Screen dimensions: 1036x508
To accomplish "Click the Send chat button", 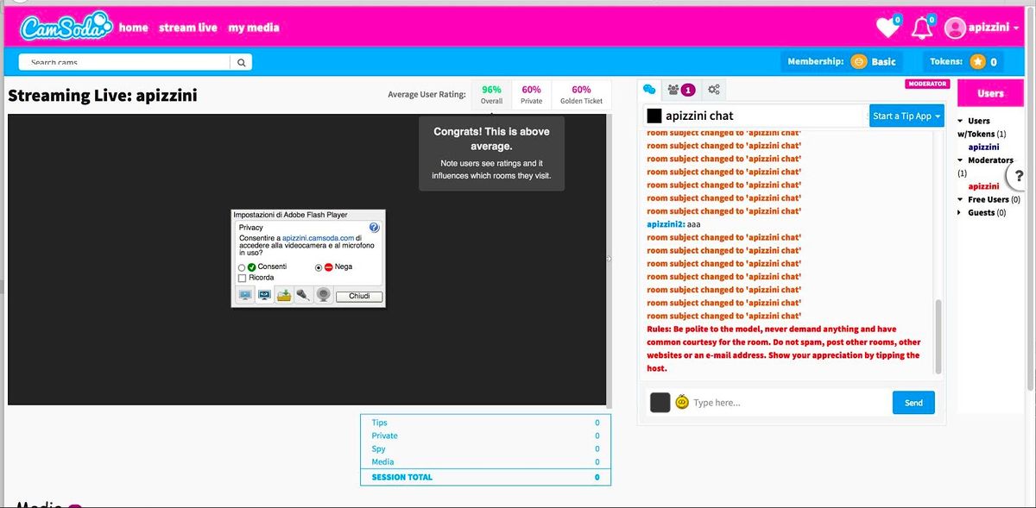I will [913, 402].
